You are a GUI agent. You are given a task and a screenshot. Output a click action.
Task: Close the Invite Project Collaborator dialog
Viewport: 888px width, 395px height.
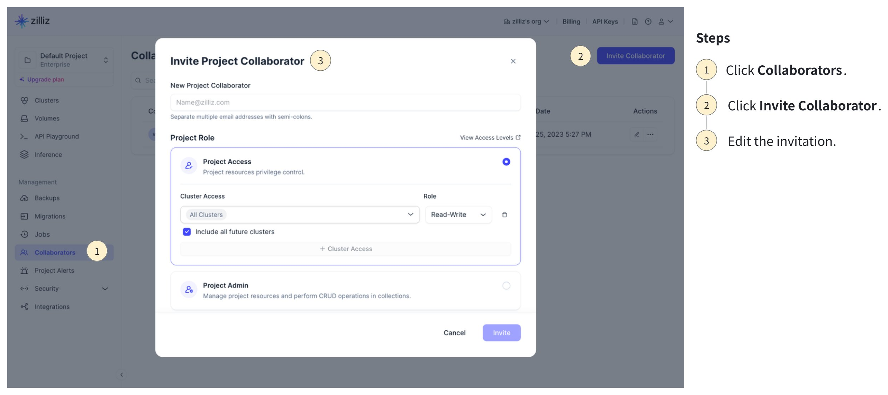pyautogui.click(x=513, y=61)
